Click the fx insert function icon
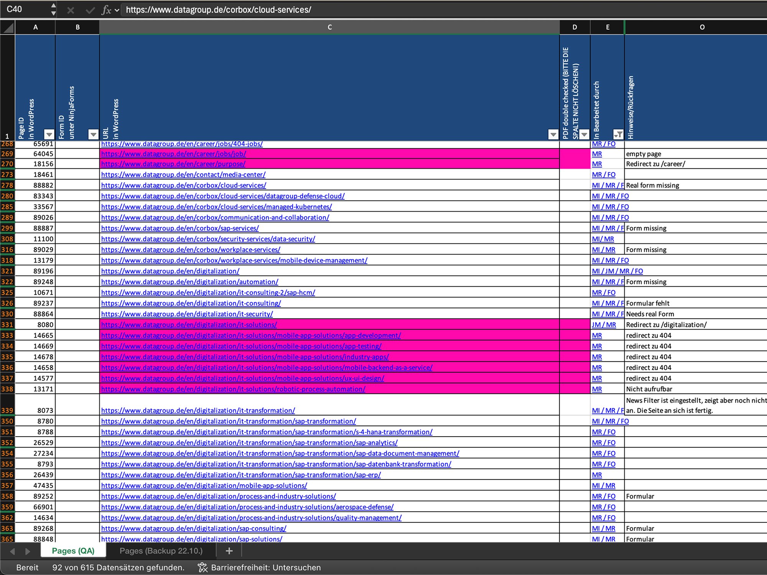This screenshot has height=575, width=767. [106, 10]
